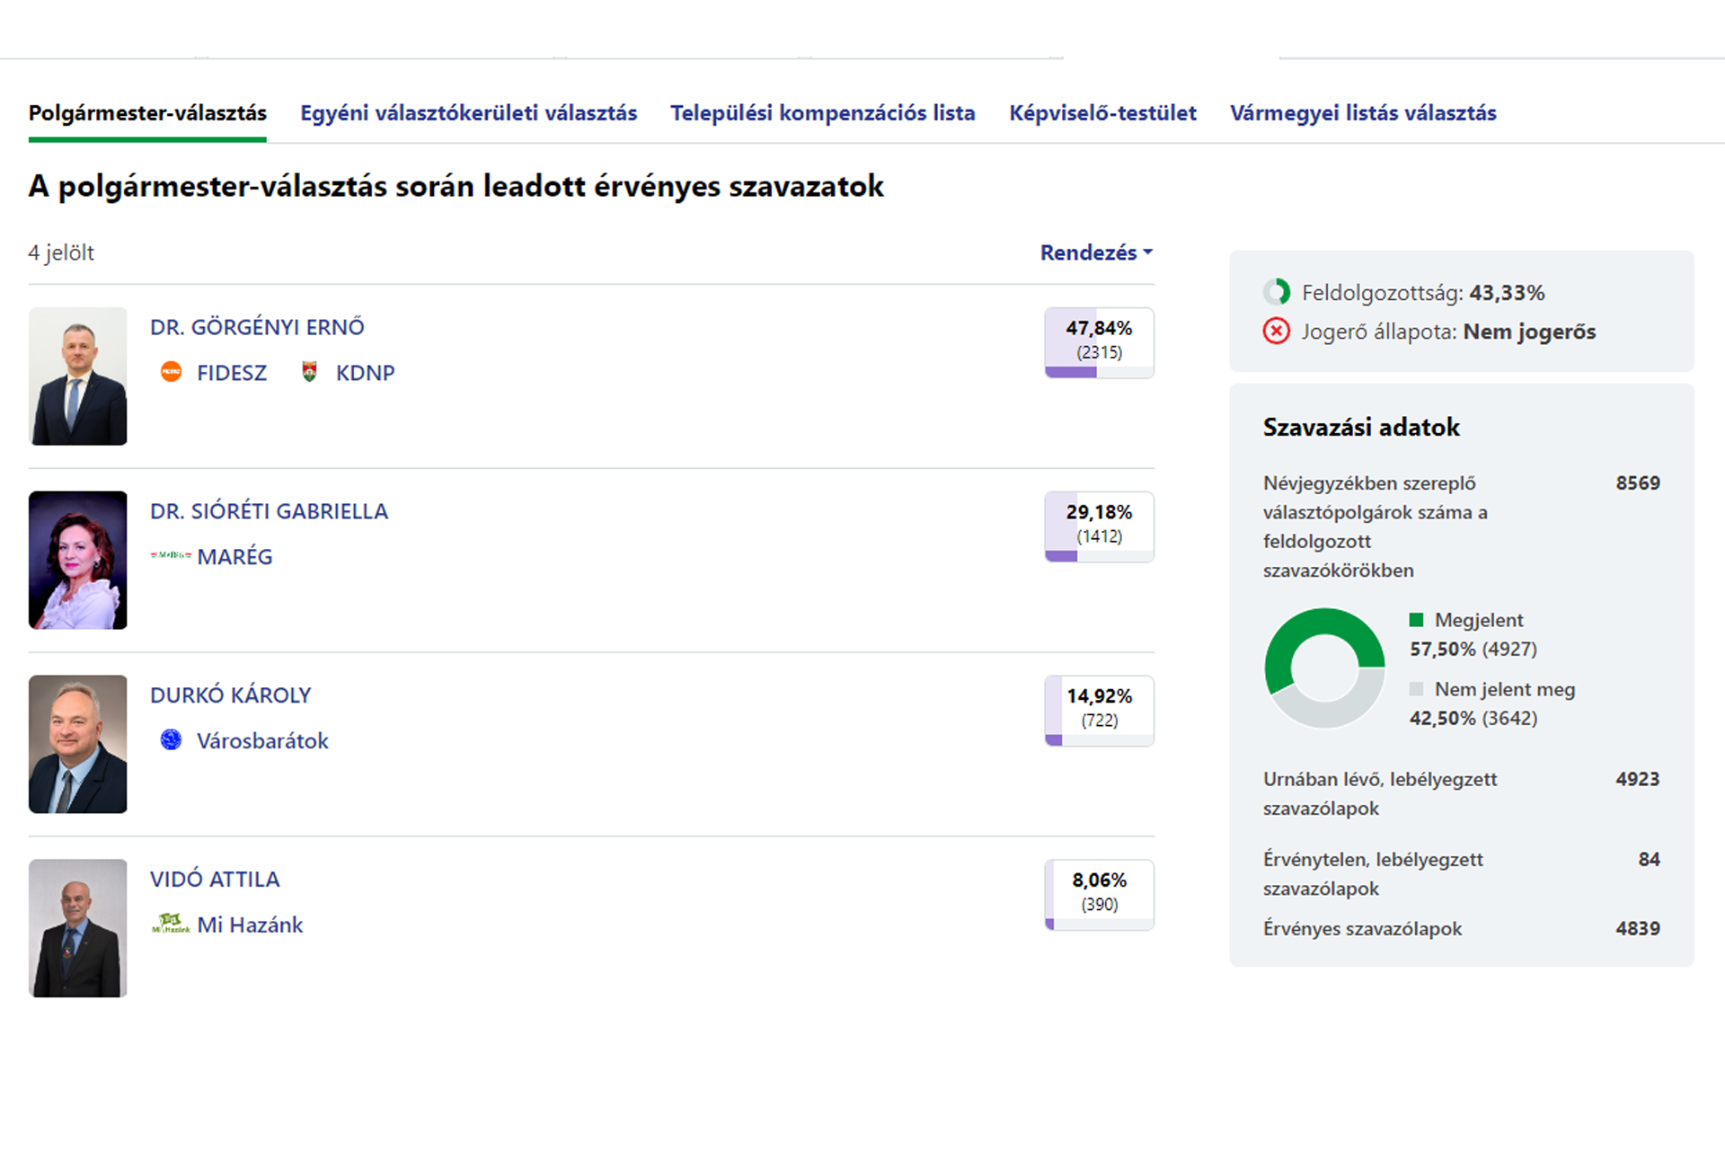Open the Rendezés sorting dropdown
This screenshot has width=1725, height=1150.
(1095, 252)
